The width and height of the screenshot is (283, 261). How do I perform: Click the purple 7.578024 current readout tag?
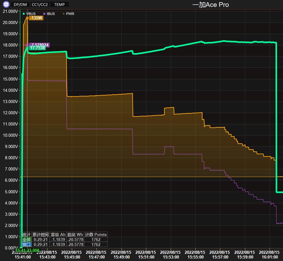40,45
